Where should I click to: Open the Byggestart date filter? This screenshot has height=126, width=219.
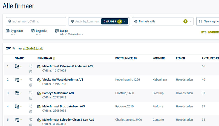[x=15, y=33]
